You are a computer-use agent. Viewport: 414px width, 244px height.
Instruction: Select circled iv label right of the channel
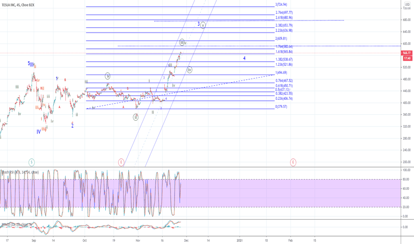[189, 70]
